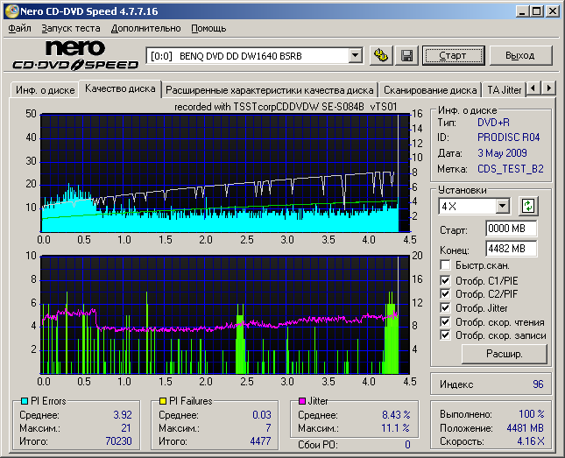
Task: Enable the Быстр.скан. checkbox
Action: click(x=446, y=265)
